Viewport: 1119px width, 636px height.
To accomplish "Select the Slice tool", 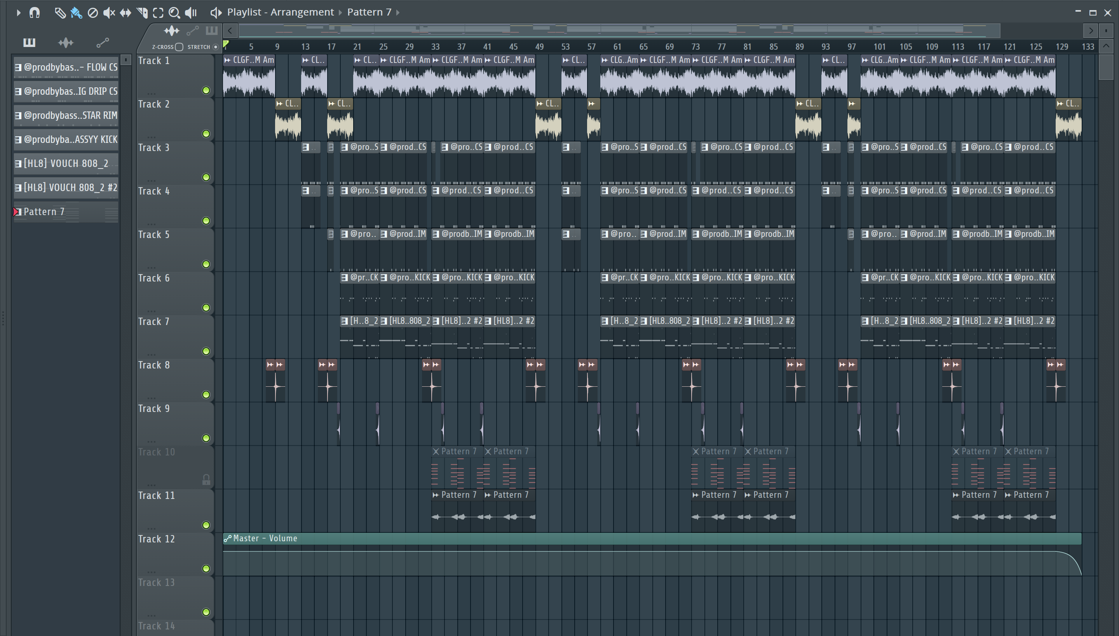I will pos(142,13).
